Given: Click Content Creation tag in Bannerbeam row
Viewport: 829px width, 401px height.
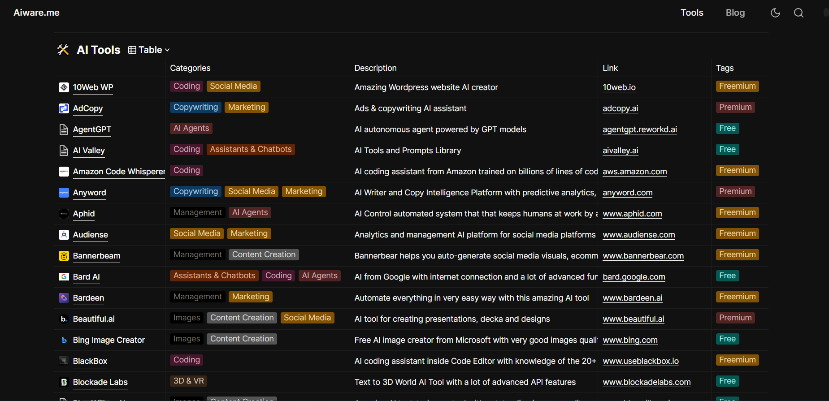Looking at the screenshot, I should tap(264, 254).
